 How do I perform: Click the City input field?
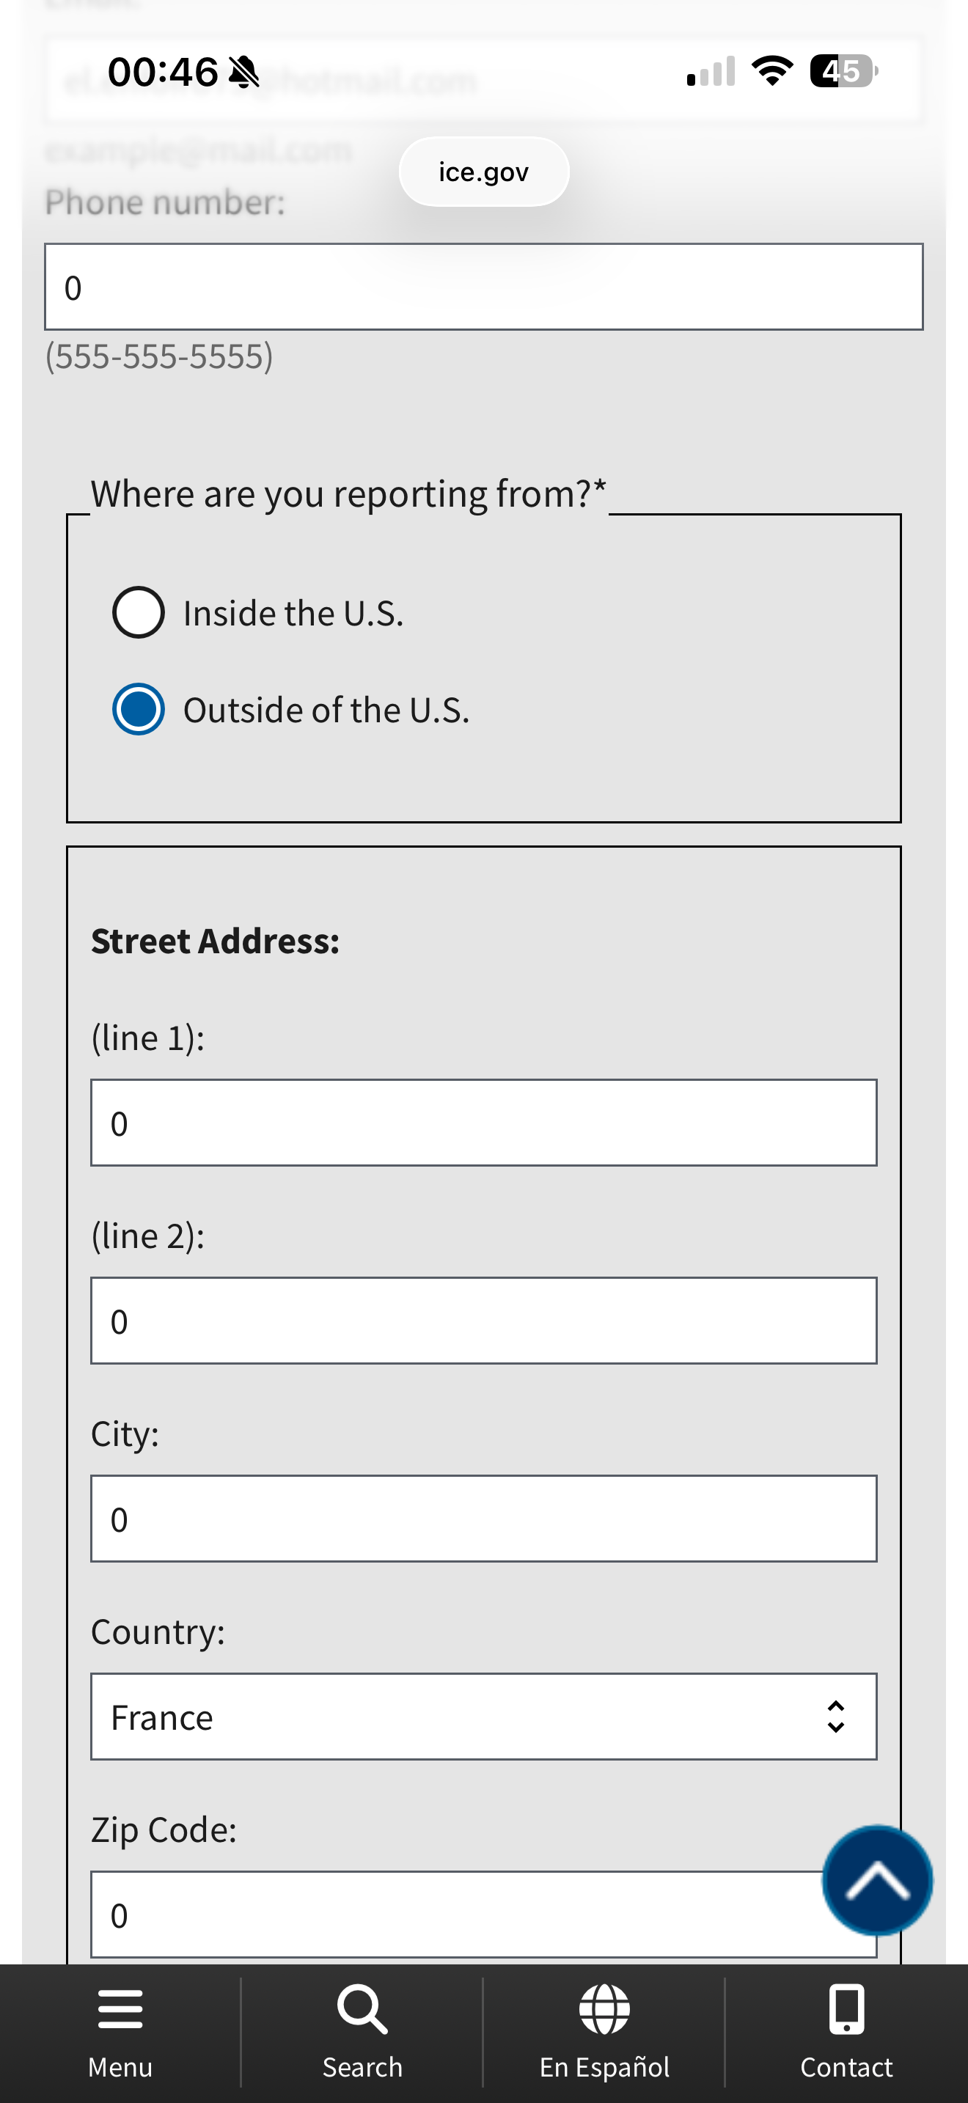click(x=483, y=1519)
